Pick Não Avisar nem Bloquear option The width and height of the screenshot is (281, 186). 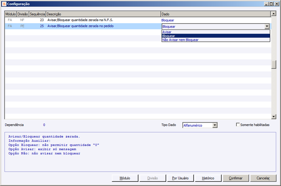tap(216, 40)
